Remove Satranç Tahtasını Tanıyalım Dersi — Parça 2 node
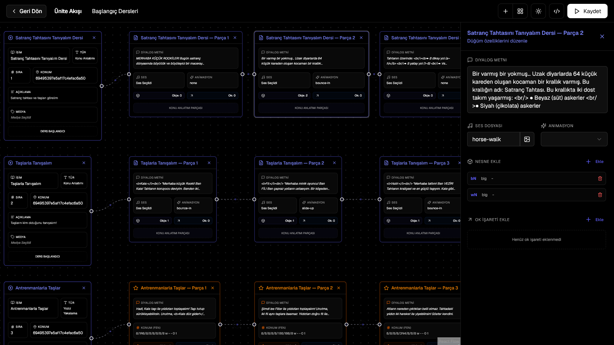This screenshot has height=345, width=614. click(361, 38)
